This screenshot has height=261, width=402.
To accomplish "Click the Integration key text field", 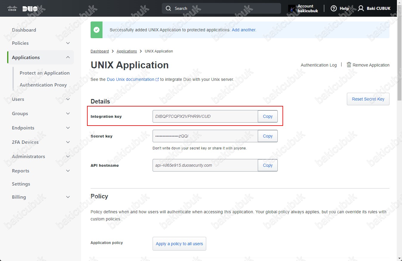I will 205,116.
